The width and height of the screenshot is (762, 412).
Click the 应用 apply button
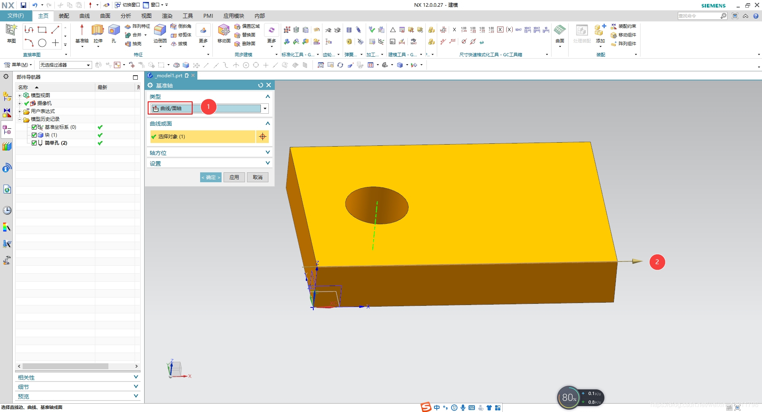[x=234, y=177]
